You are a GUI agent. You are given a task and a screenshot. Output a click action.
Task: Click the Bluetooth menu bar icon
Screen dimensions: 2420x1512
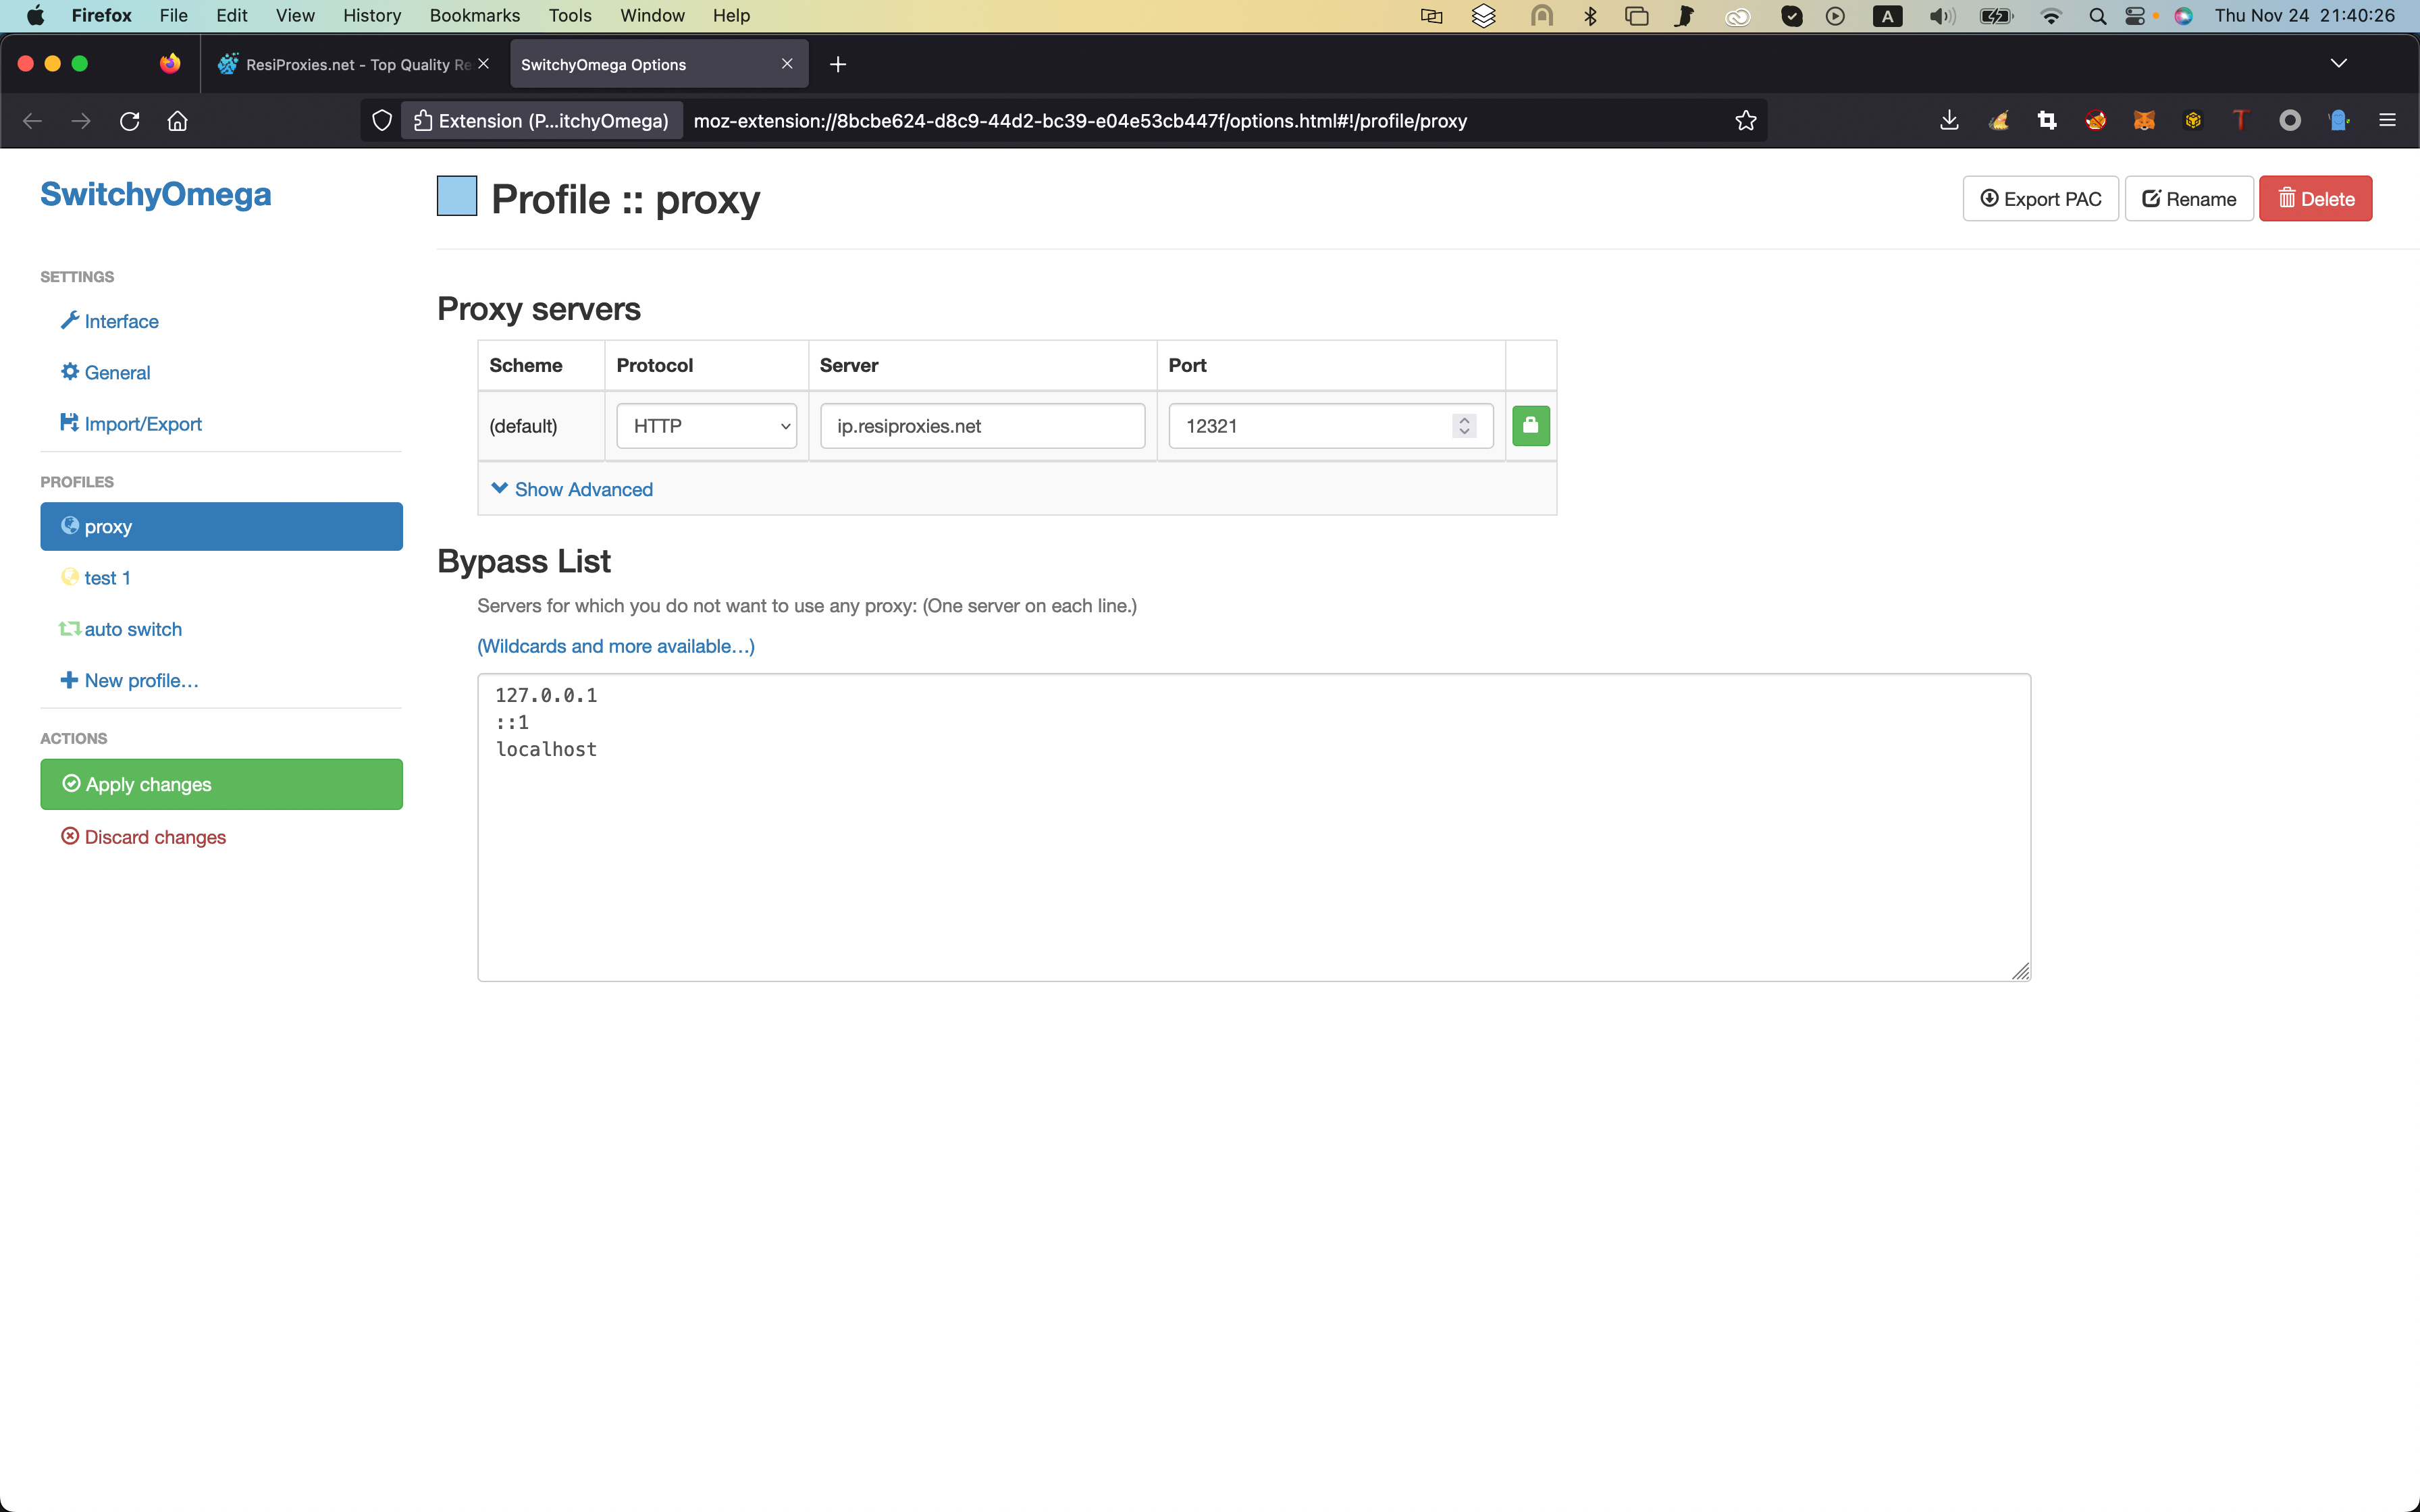[x=1590, y=15]
